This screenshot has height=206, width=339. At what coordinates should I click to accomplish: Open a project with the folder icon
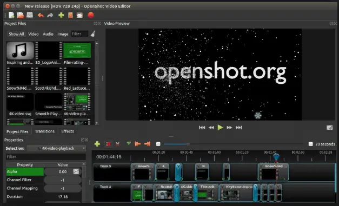click(x=21, y=15)
